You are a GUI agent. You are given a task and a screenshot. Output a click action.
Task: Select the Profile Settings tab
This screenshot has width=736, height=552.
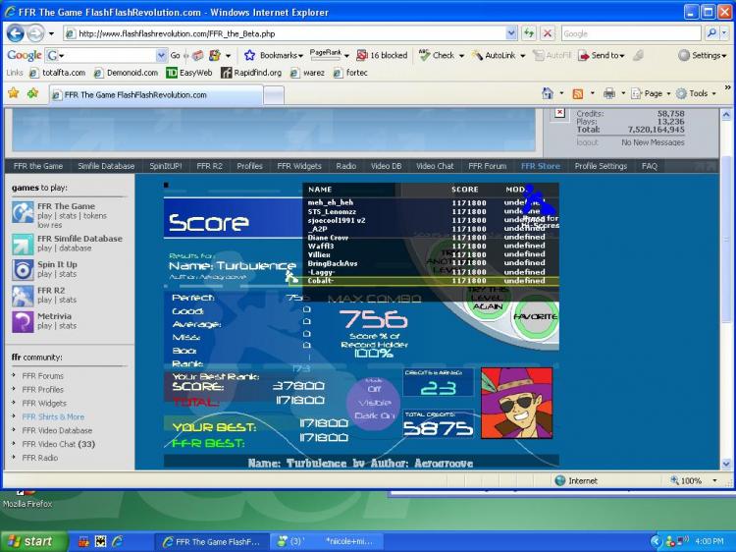coord(600,166)
